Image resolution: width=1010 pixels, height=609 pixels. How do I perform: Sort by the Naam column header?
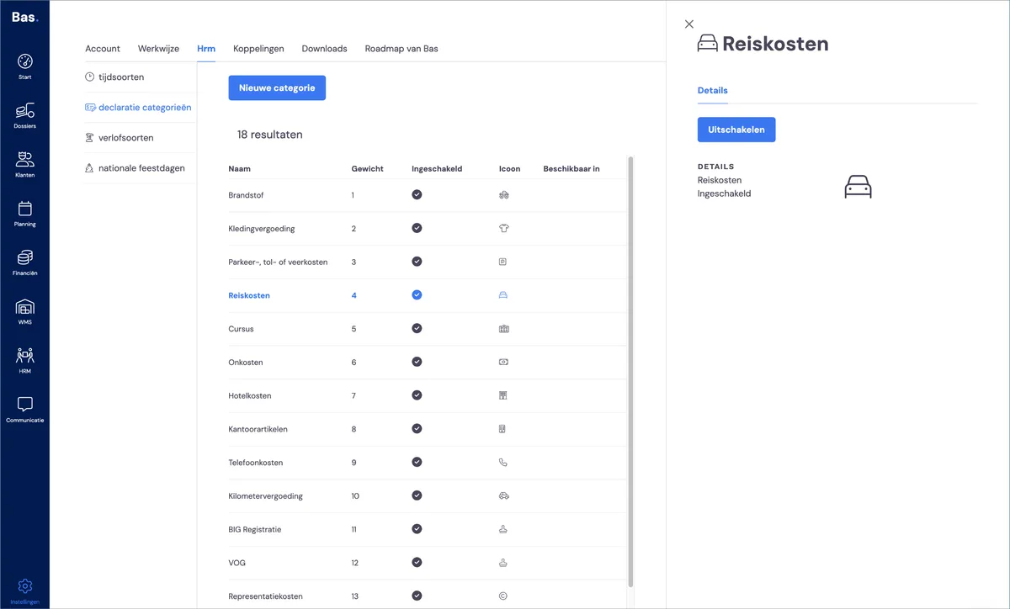click(239, 168)
